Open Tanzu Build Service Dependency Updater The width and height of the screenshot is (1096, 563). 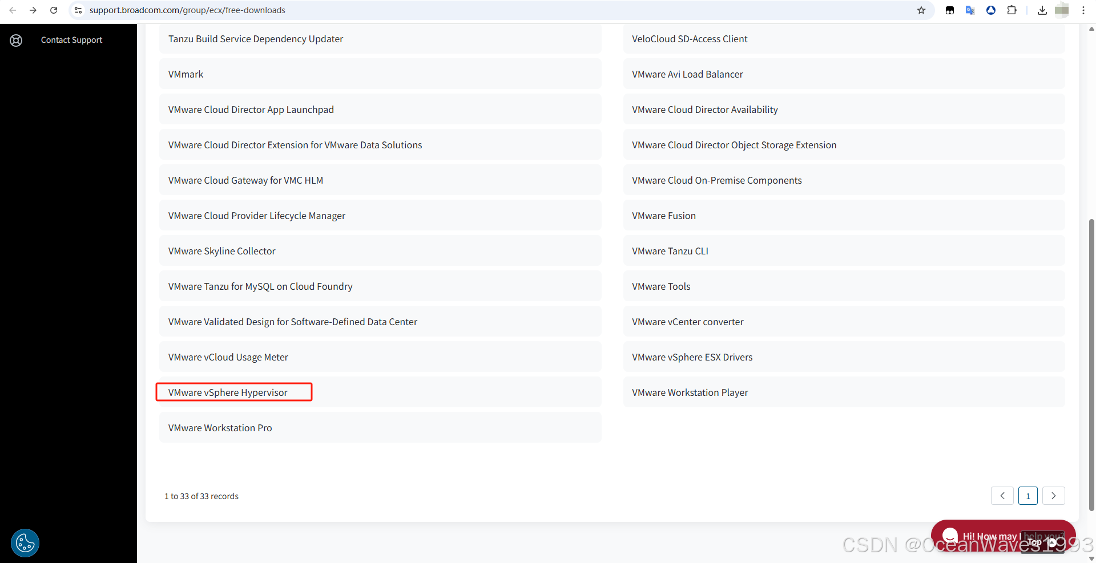coord(380,39)
